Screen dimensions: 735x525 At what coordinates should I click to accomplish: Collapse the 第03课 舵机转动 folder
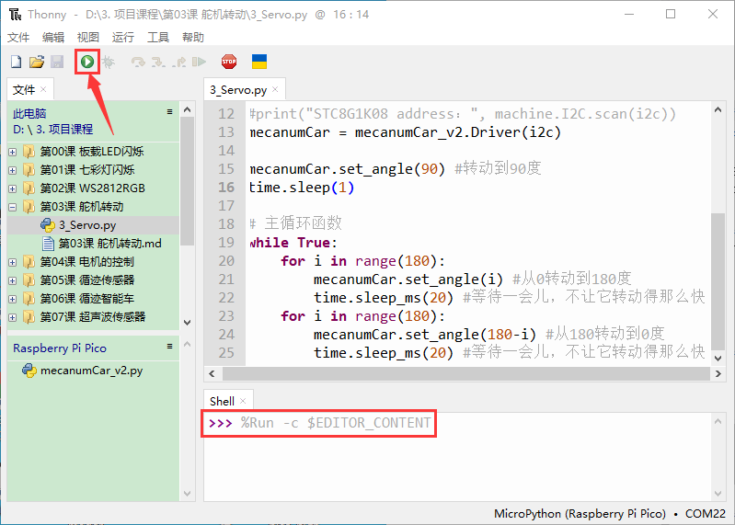click(13, 207)
